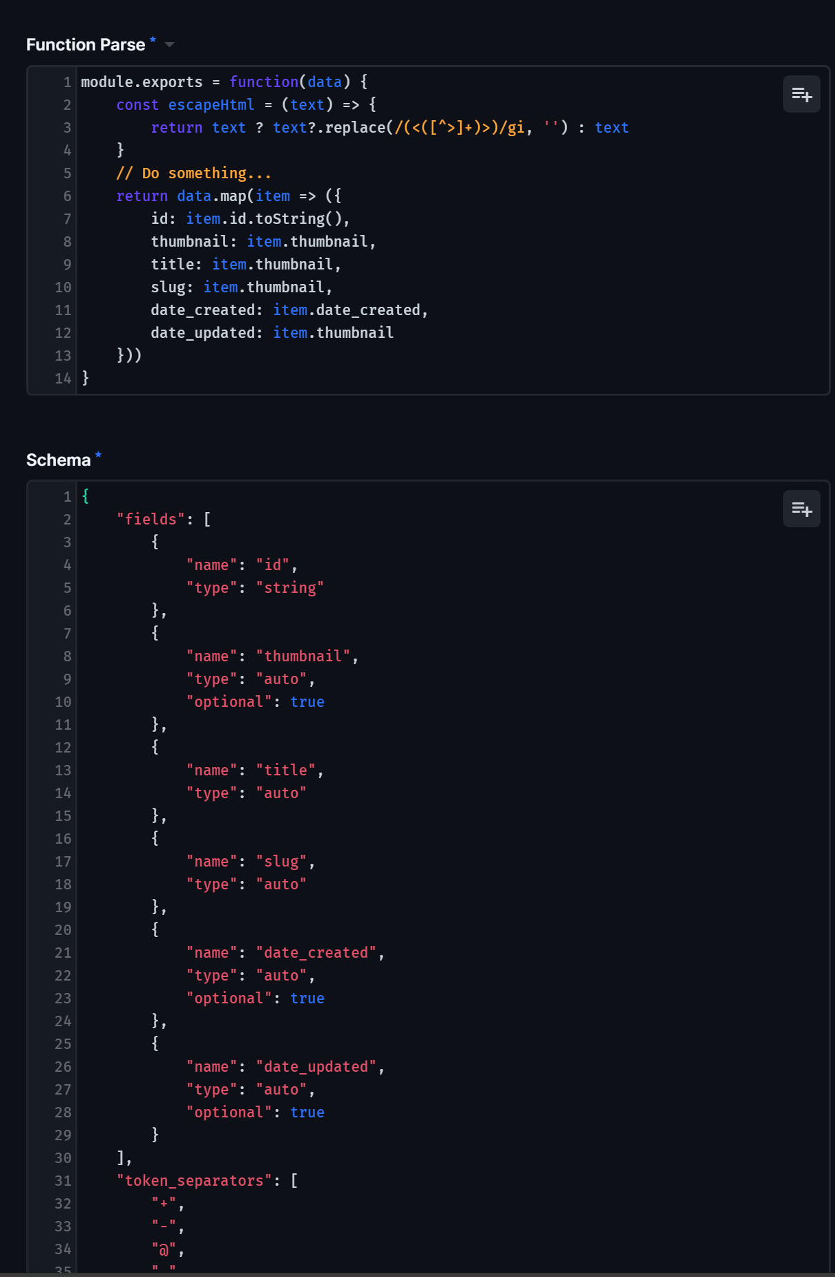Click the "string" type value in Schema
The height and width of the screenshot is (1277, 835).
(x=290, y=588)
